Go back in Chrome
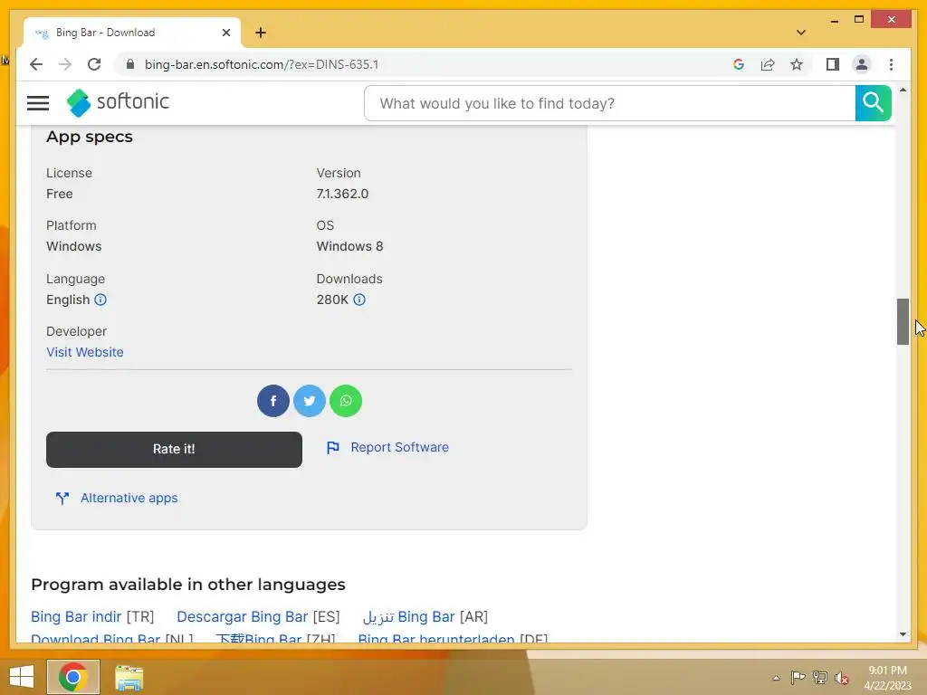Screen dimensions: 927x695 (x=36, y=64)
